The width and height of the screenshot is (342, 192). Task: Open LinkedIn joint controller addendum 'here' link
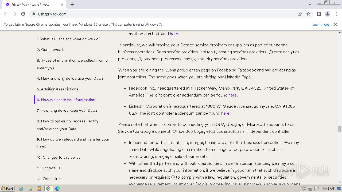point(226,113)
